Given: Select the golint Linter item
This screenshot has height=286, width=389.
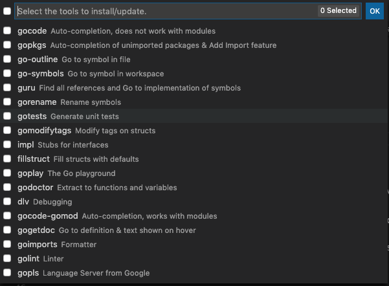Looking at the screenshot, I should pos(194,259).
